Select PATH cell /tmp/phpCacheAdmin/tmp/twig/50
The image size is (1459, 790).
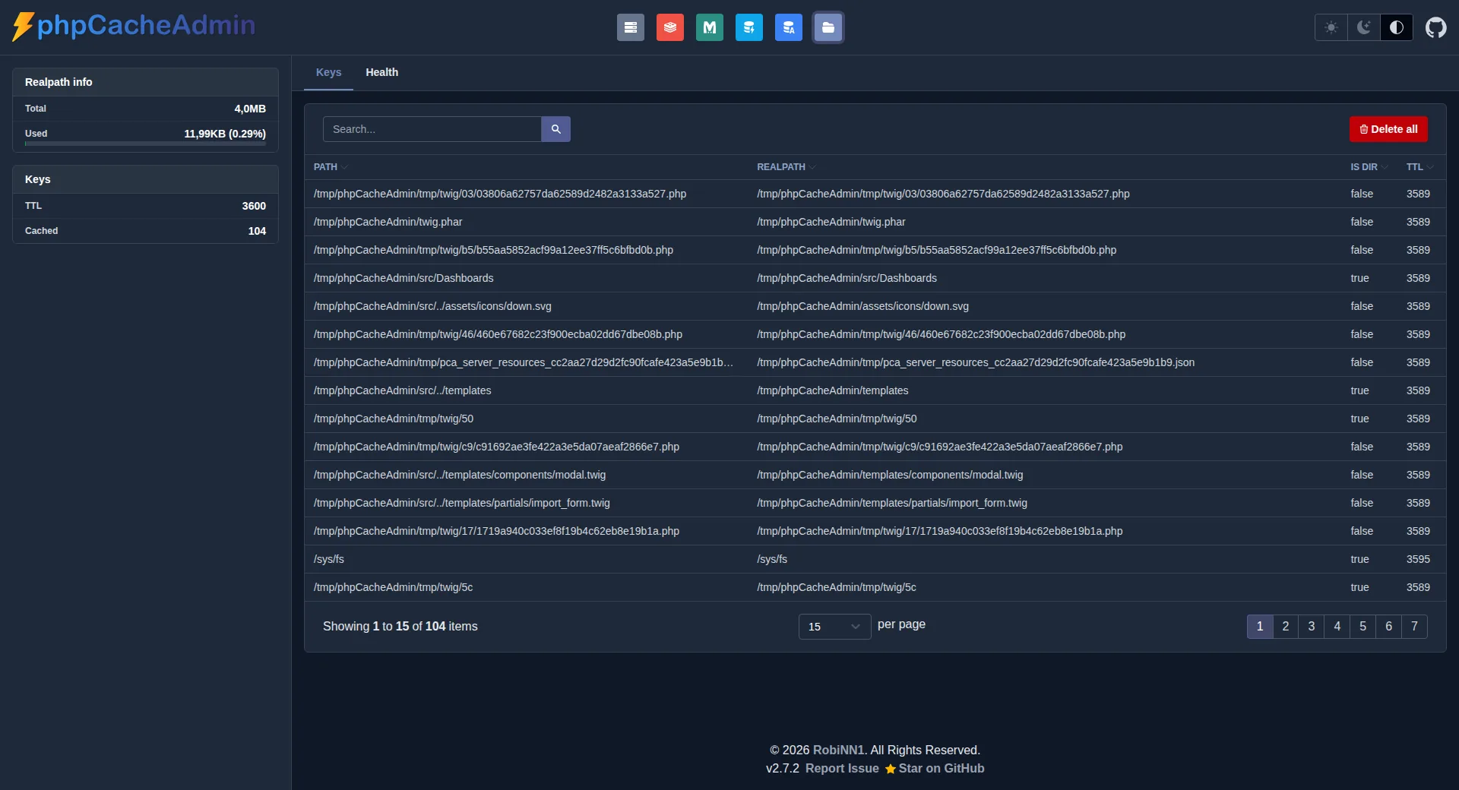pyautogui.click(x=394, y=419)
